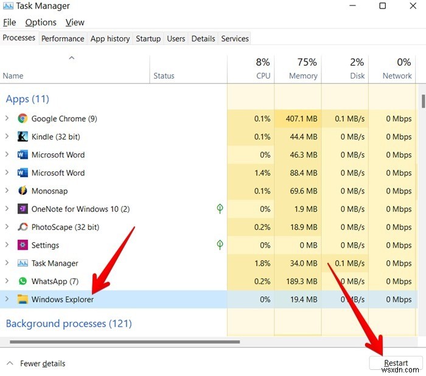Image resolution: width=426 pixels, height=376 pixels.
Task: Open the Options menu
Action: [41, 23]
